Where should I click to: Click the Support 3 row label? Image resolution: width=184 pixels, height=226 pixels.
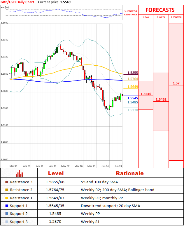pos(19,222)
